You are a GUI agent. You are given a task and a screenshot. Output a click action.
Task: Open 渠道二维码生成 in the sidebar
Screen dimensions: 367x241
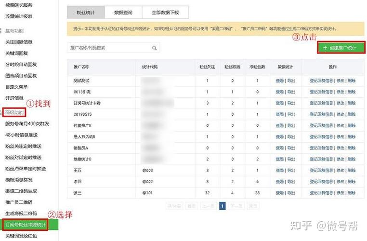click(21, 191)
